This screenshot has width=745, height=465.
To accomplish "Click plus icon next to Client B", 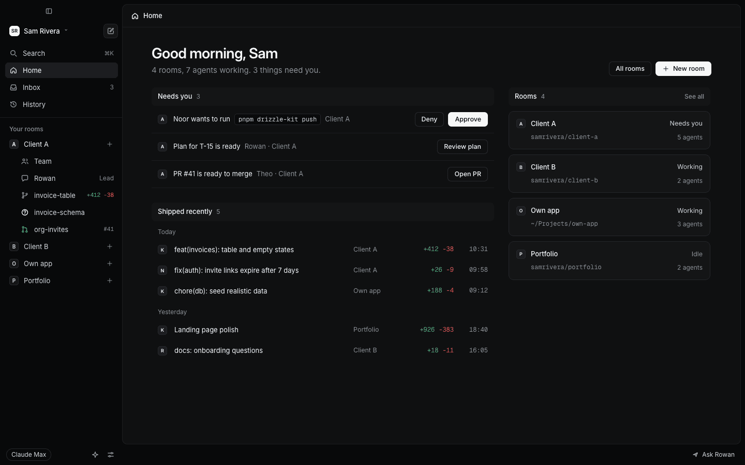I will [x=110, y=246].
